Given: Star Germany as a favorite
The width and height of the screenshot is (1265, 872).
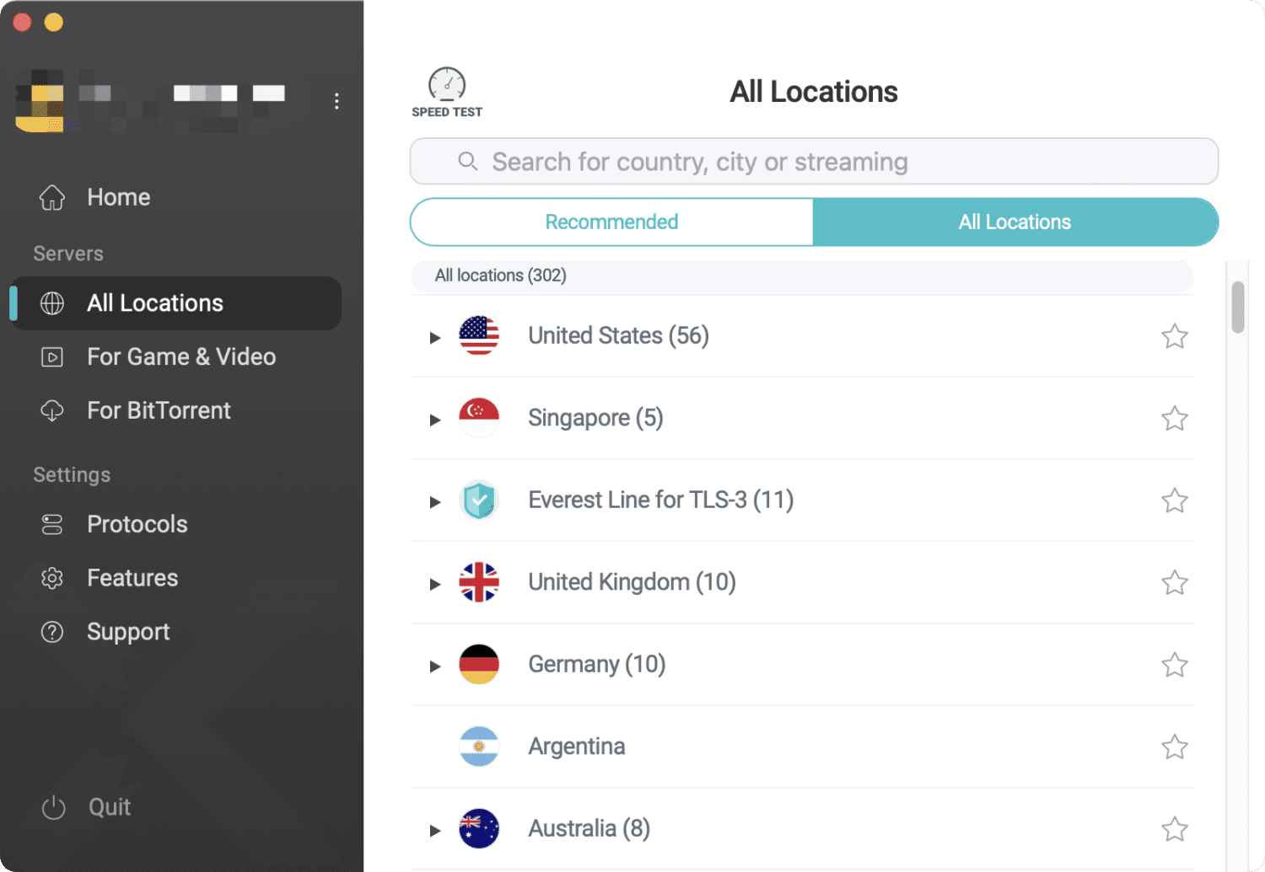Looking at the screenshot, I should [1174, 665].
